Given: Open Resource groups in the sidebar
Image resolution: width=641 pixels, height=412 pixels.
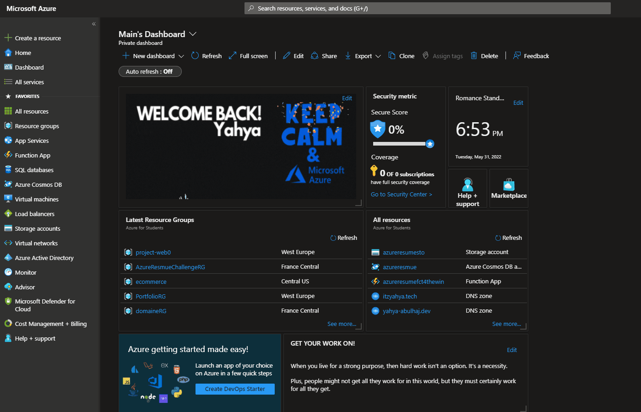Looking at the screenshot, I should click(37, 126).
